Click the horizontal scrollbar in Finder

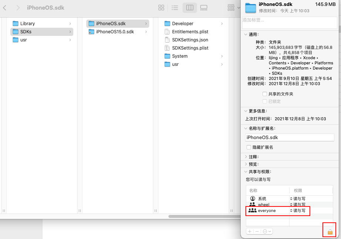[x=204, y=216]
